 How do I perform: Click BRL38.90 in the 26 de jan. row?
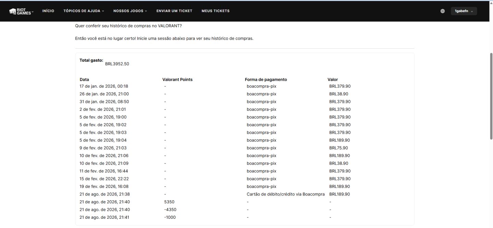tap(339, 94)
